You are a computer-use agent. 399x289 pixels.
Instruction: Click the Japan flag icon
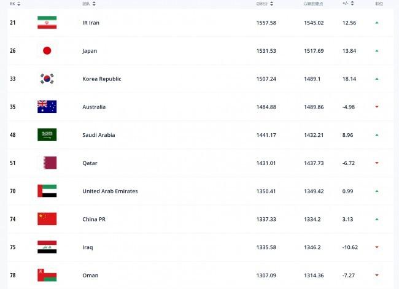click(x=47, y=51)
